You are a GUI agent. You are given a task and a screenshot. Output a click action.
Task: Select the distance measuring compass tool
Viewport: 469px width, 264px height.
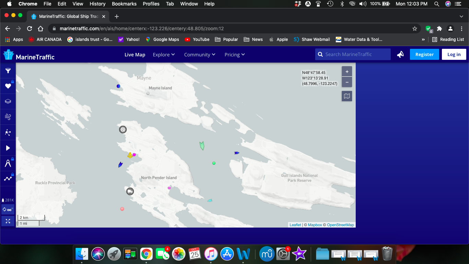pos(8,163)
